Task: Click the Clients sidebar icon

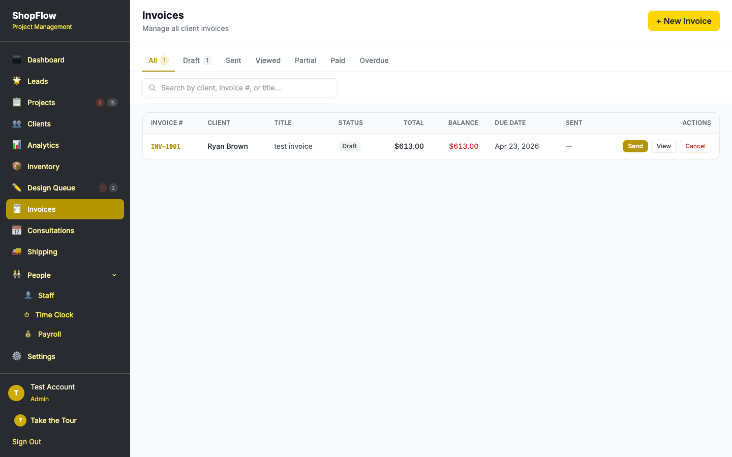Action: click(17, 123)
